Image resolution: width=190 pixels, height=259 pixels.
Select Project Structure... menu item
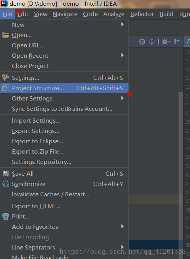tap(65, 88)
